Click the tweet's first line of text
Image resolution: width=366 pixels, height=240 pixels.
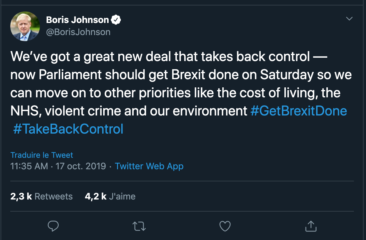tap(168, 57)
